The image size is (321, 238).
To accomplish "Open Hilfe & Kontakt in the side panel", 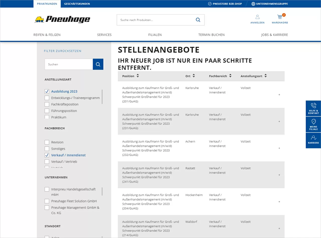I will click(x=313, y=108).
